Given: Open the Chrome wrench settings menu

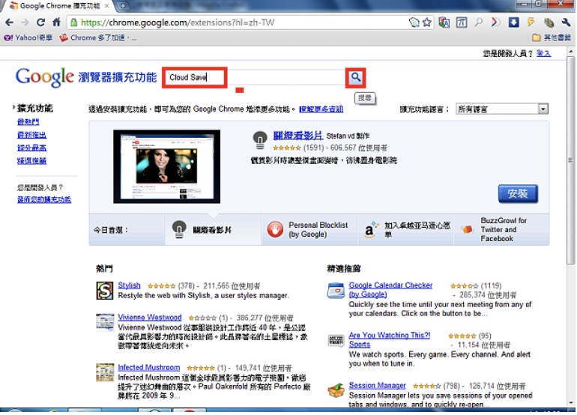Looking at the screenshot, I should (x=566, y=22).
